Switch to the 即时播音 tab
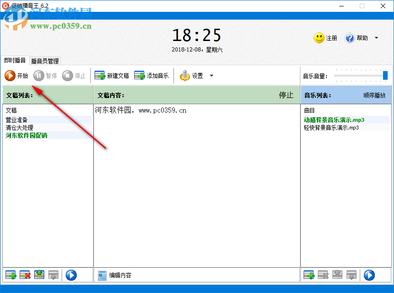This screenshot has width=394, height=293. coord(15,61)
